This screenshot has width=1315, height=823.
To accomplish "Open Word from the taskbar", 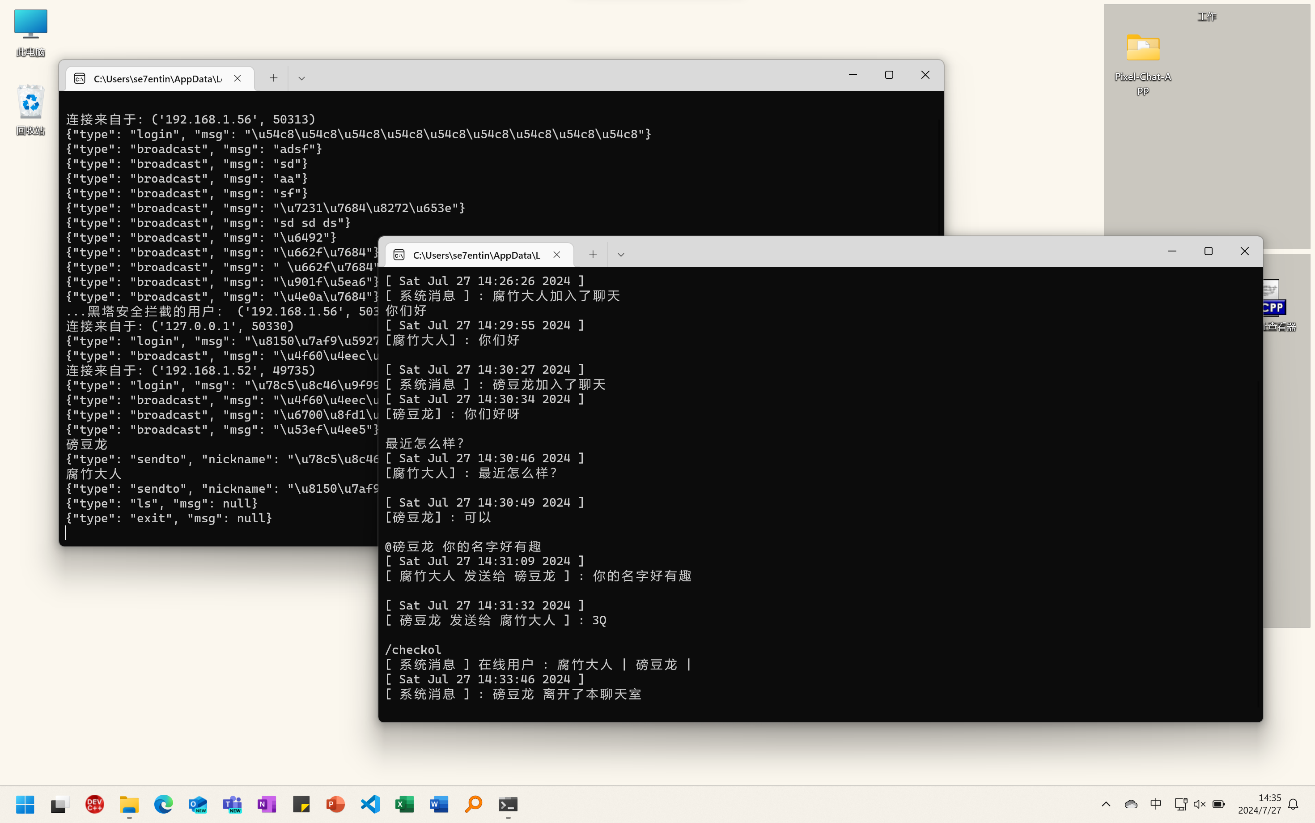I will coord(439,804).
